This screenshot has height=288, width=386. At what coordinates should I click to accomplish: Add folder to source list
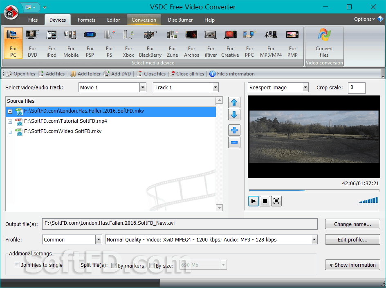(x=85, y=74)
